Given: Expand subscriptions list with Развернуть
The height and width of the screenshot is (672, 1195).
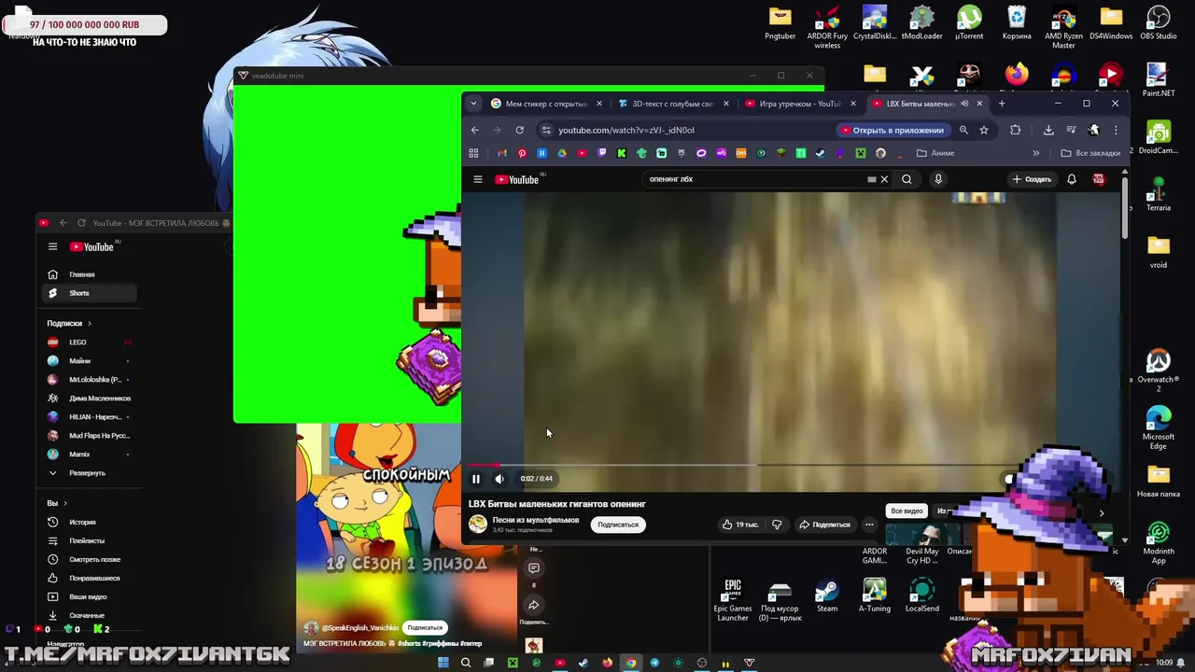Looking at the screenshot, I should click(x=89, y=473).
